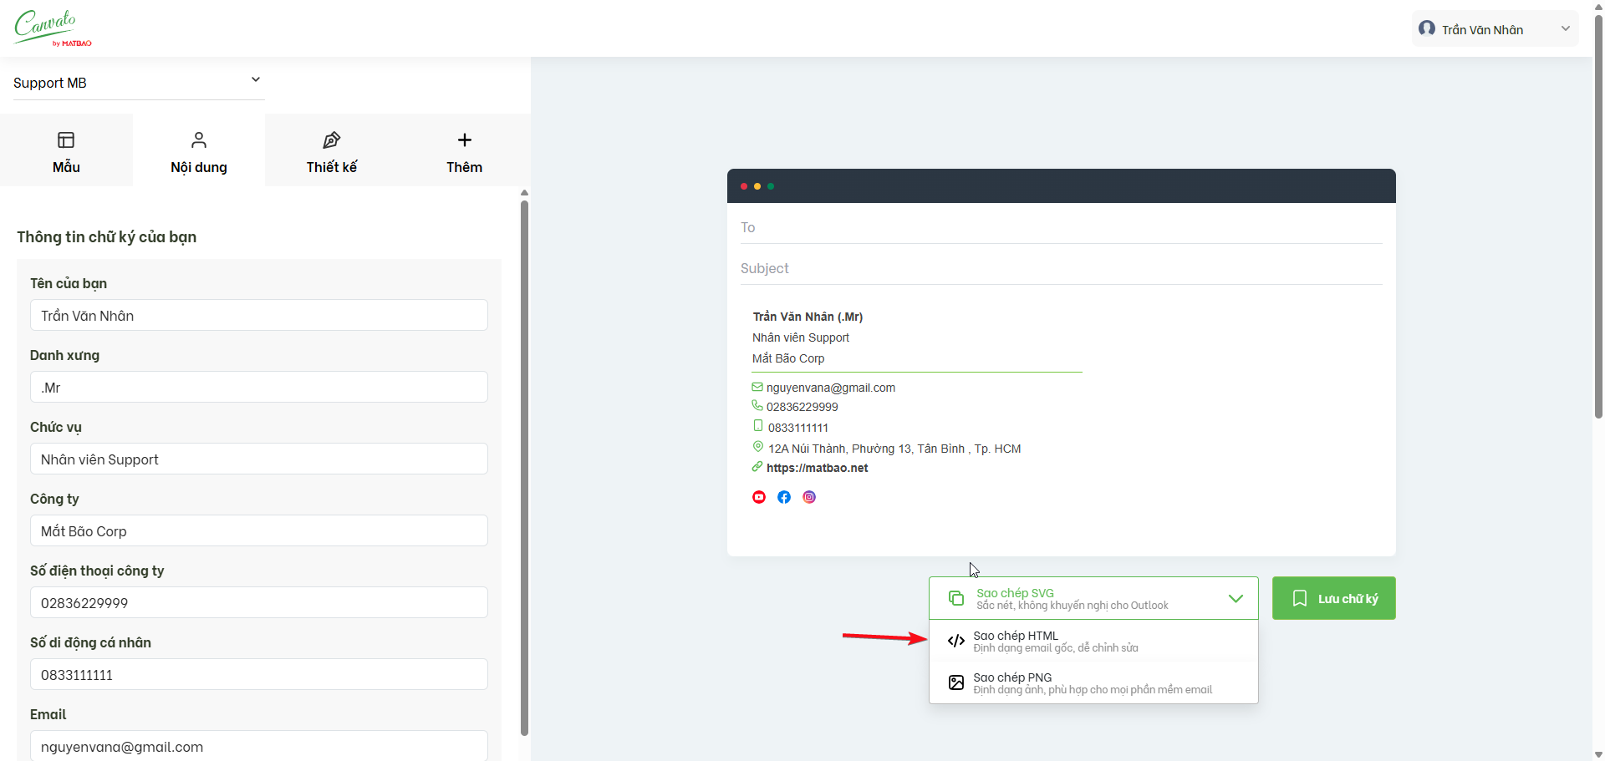Click the PNG image icon
Screen dimensions: 1605x761
pos(956,682)
